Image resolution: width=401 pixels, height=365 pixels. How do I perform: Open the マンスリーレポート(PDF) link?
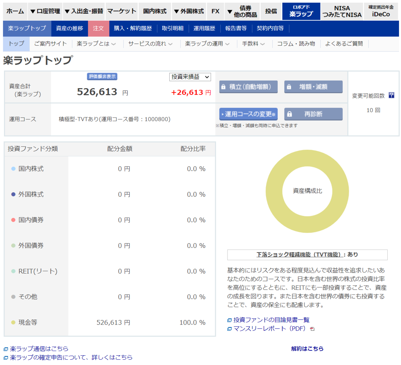269,329
